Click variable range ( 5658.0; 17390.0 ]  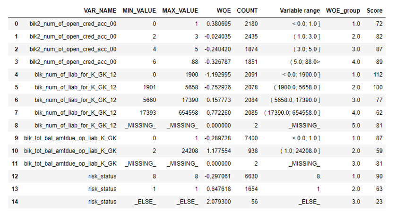tap(295, 100)
